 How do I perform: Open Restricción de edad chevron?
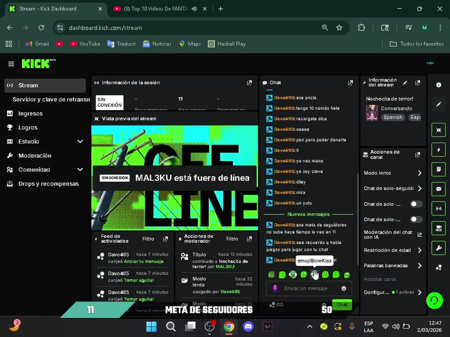tap(420, 250)
